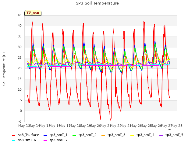Click the -5 y-axis tick label

click(20, 121)
